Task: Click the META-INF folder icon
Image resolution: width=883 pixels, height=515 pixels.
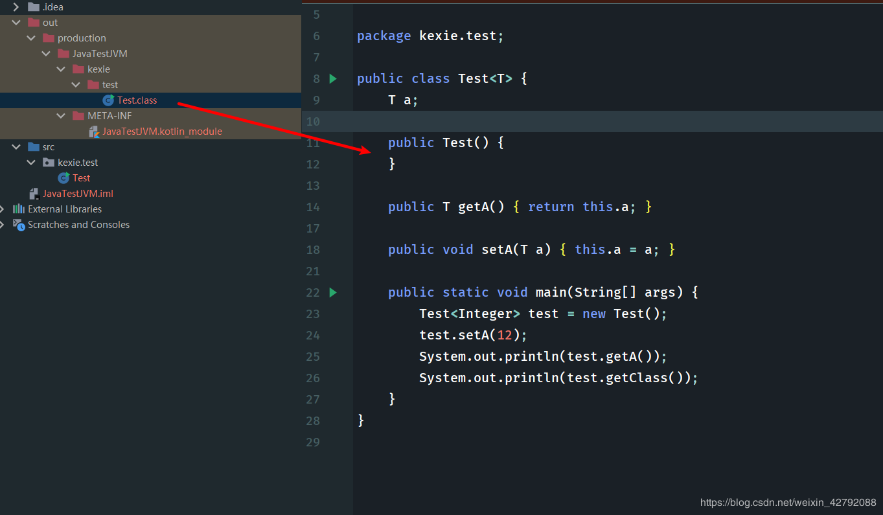Action: pos(78,116)
